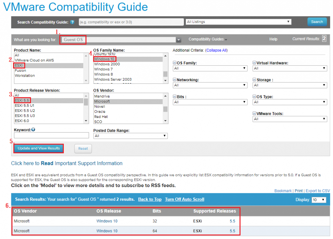The image size is (333, 239).
Task: Select ESXi 6.0 release version
Action: [x=49, y=121]
